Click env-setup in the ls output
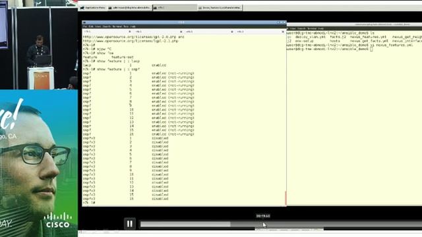 tap(304, 41)
